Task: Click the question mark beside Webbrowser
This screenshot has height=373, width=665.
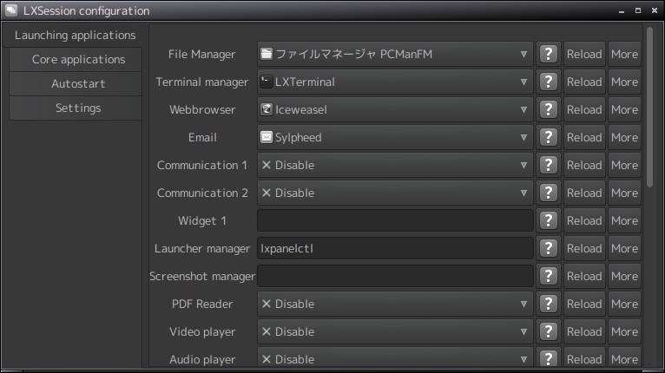Action: pos(548,109)
